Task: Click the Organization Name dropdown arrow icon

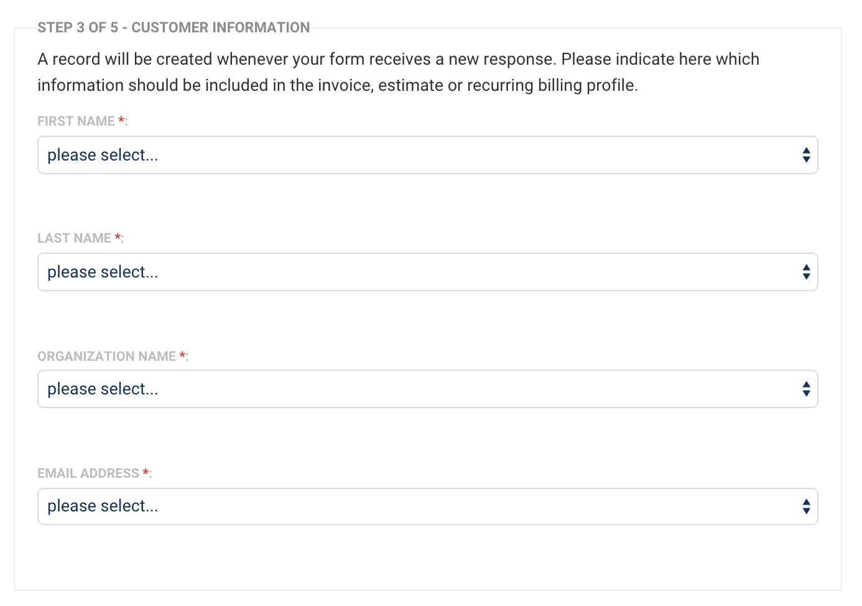Action: tap(806, 389)
